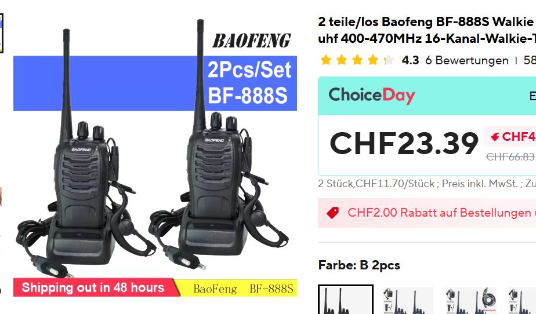Open the CHF2.00 Rabatt coupon banner
The image size is (536, 314).
click(x=427, y=213)
